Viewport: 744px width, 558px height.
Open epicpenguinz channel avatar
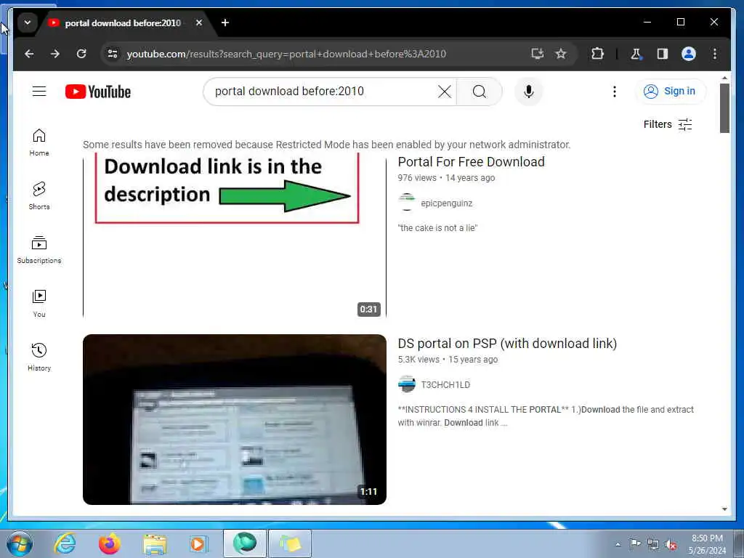[407, 203]
